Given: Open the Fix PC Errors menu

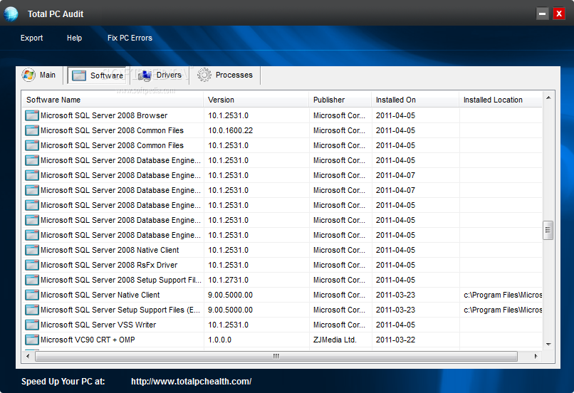Looking at the screenshot, I should click(130, 38).
